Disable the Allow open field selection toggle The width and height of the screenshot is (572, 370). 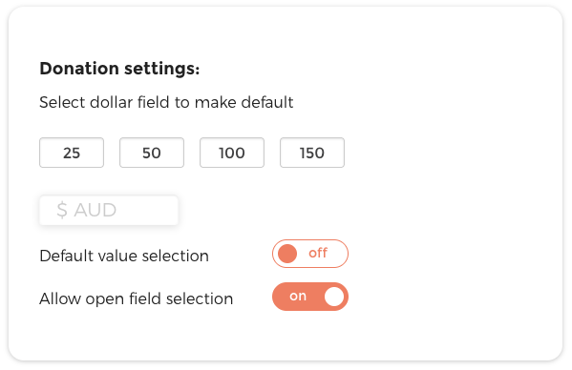click(x=310, y=297)
